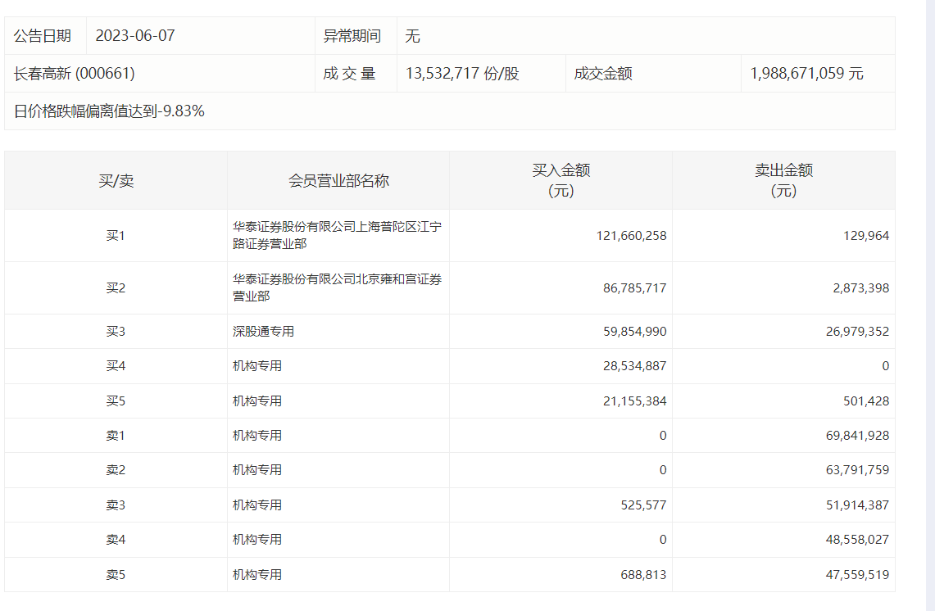Viewport: 935px width, 611px height.
Task: Select the 卖3 row label
Action: (116, 505)
